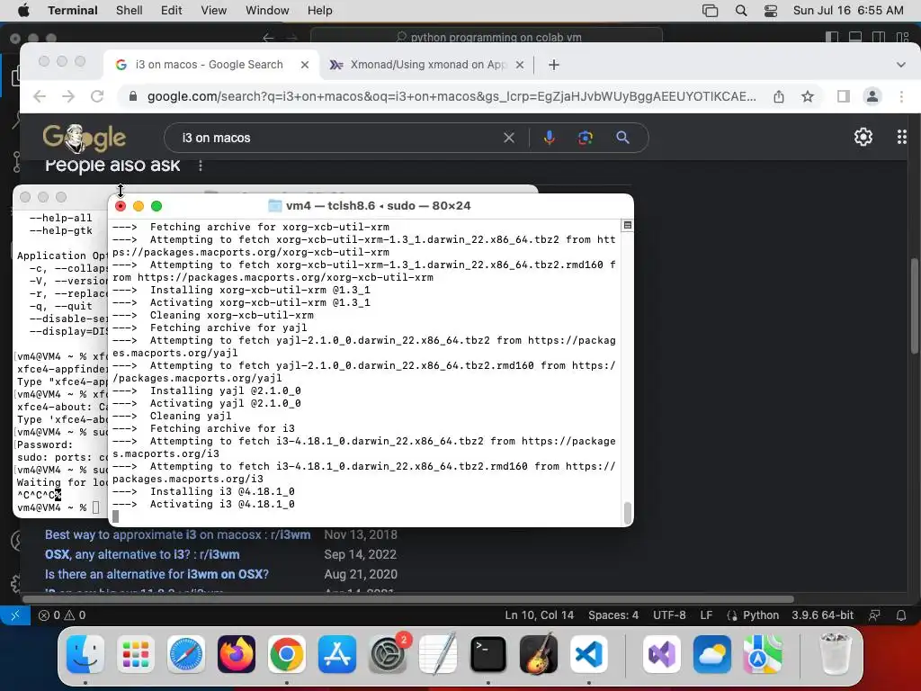Click Chrome page vertical scrollbar
The height and width of the screenshot is (691, 921).
915,306
